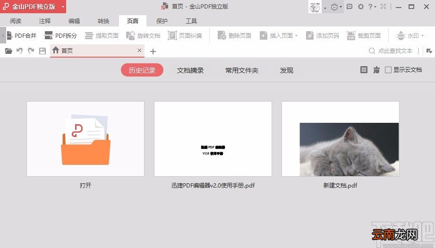Switch to the 转换 ribbon tab
The width and height of the screenshot is (435, 248).
103,21
